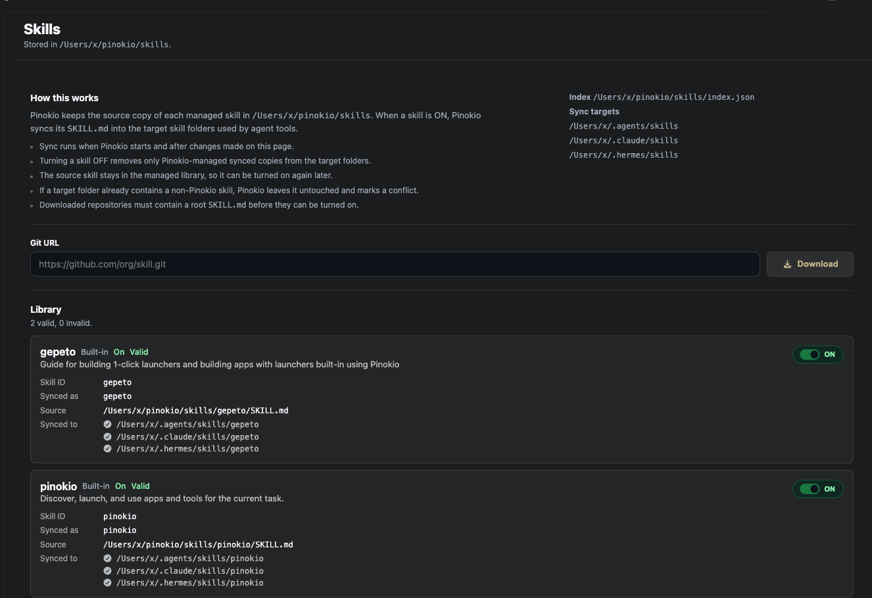
Task: Turn off the pinokio skill toggle
Action: 817,489
